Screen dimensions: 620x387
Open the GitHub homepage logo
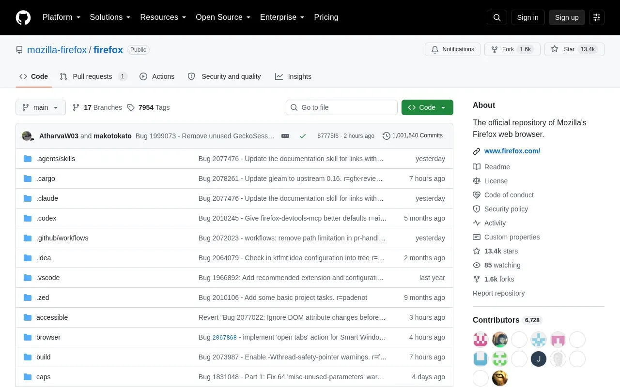pos(23,17)
